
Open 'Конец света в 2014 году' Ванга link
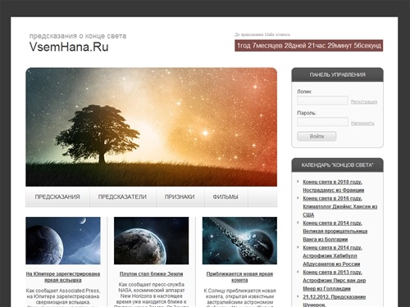click(335, 231)
